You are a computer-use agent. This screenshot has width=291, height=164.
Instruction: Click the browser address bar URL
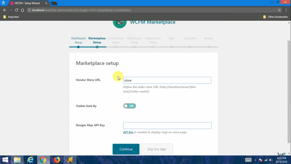82,10
